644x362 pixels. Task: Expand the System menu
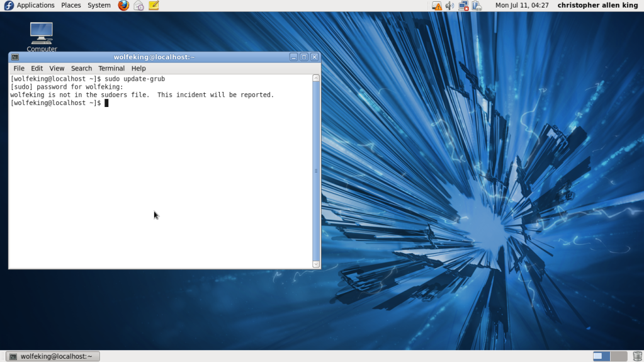[99, 6]
